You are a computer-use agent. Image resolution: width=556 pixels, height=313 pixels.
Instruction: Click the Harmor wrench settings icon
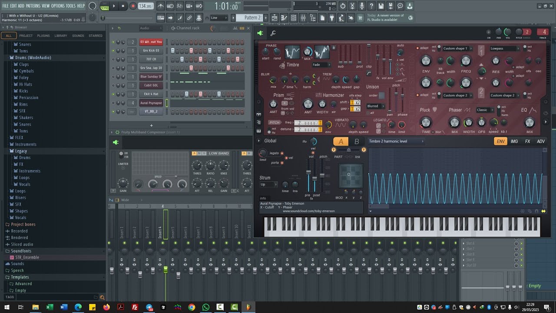(x=273, y=33)
